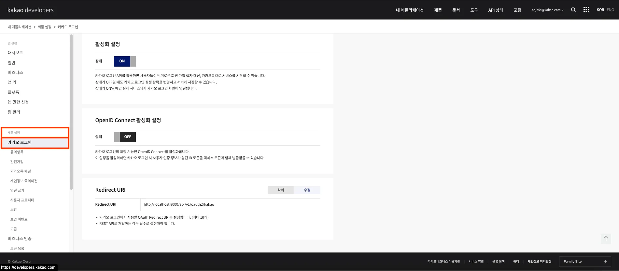Click the sidebar vertical scrollbar
The image size is (619, 271).
pos(71,112)
